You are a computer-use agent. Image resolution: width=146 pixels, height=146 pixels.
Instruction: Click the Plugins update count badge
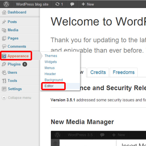pos(25,64)
